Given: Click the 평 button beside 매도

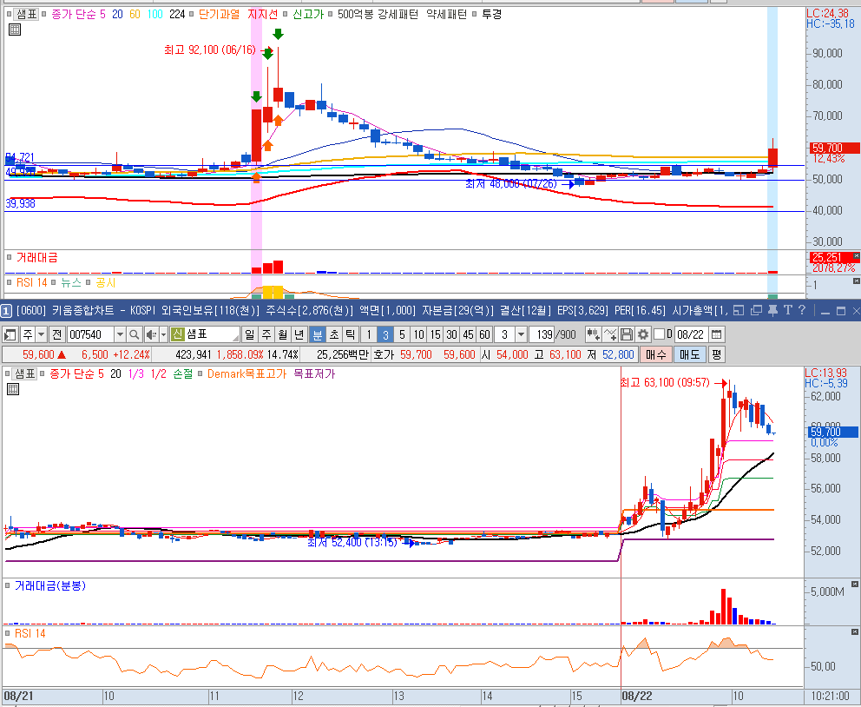Looking at the screenshot, I should (716, 354).
